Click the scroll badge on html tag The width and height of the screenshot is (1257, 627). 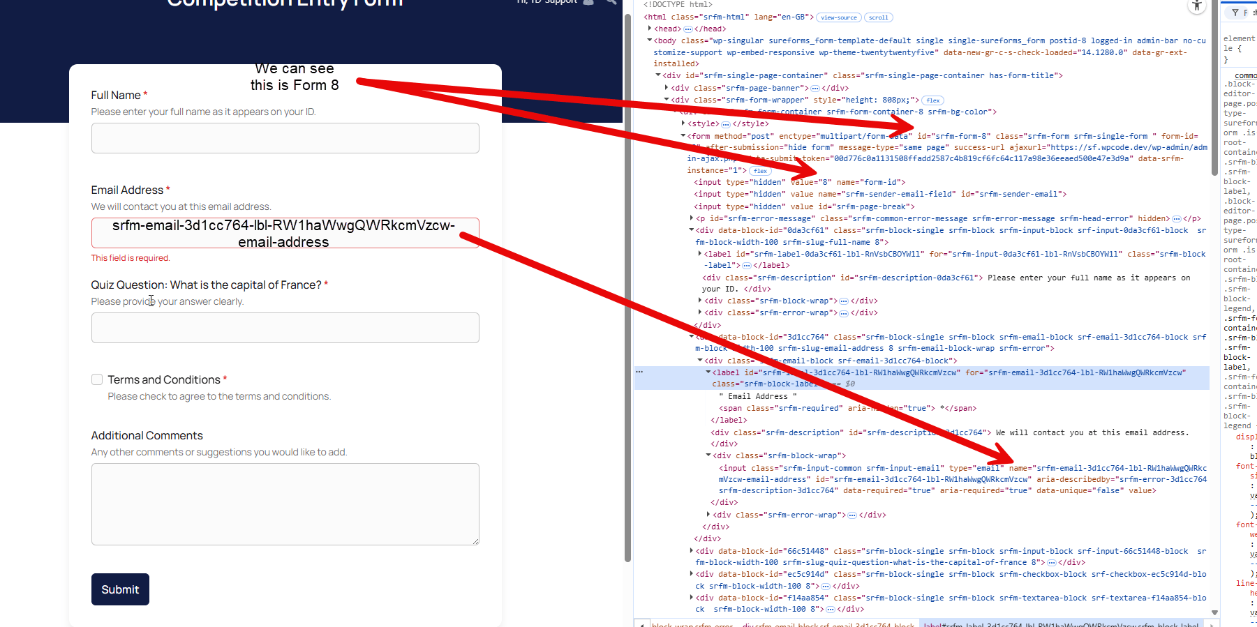tap(878, 17)
